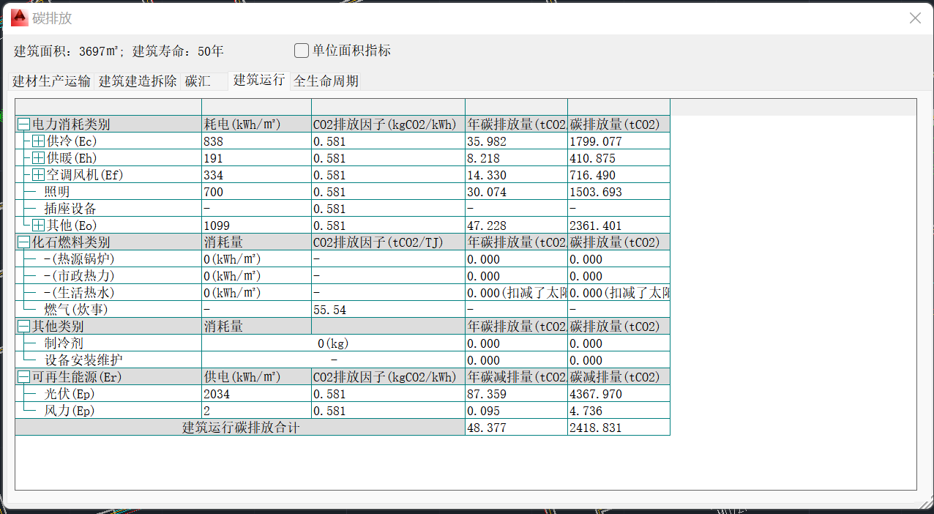Select the 制冷剂 row label

pyautogui.click(x=64, y=343)
